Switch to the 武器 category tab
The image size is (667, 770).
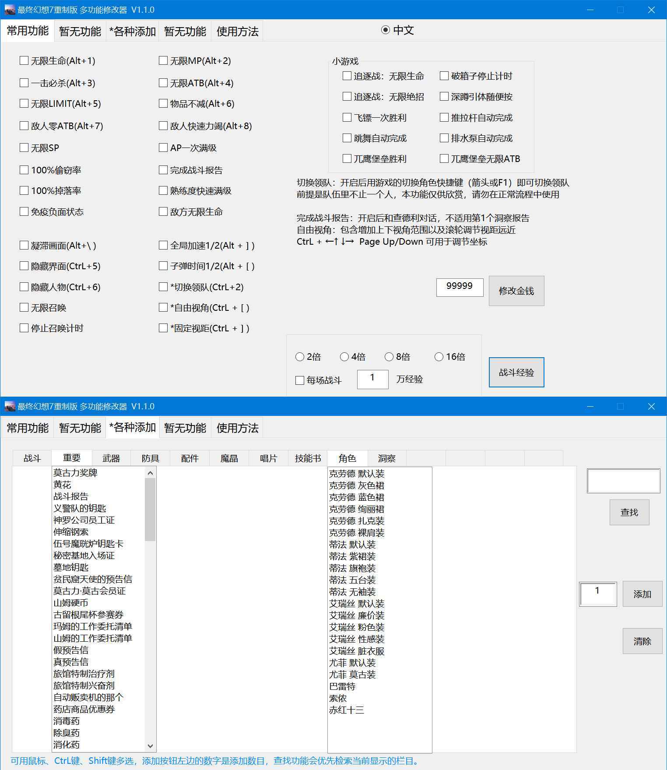click(111, 458)
